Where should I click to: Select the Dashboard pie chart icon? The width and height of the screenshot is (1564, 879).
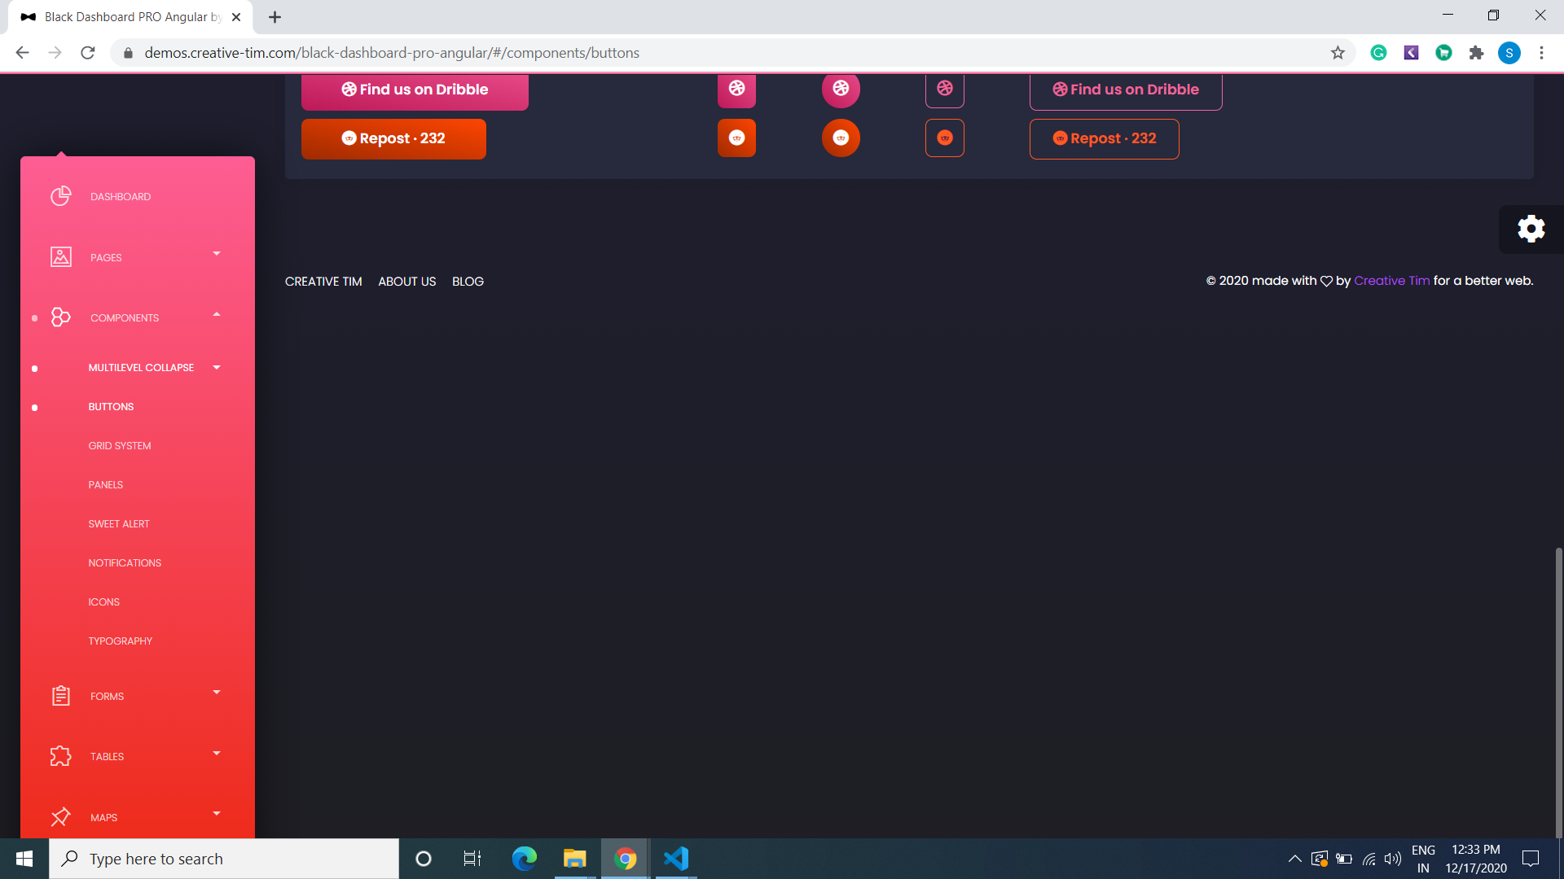(61, 195)
